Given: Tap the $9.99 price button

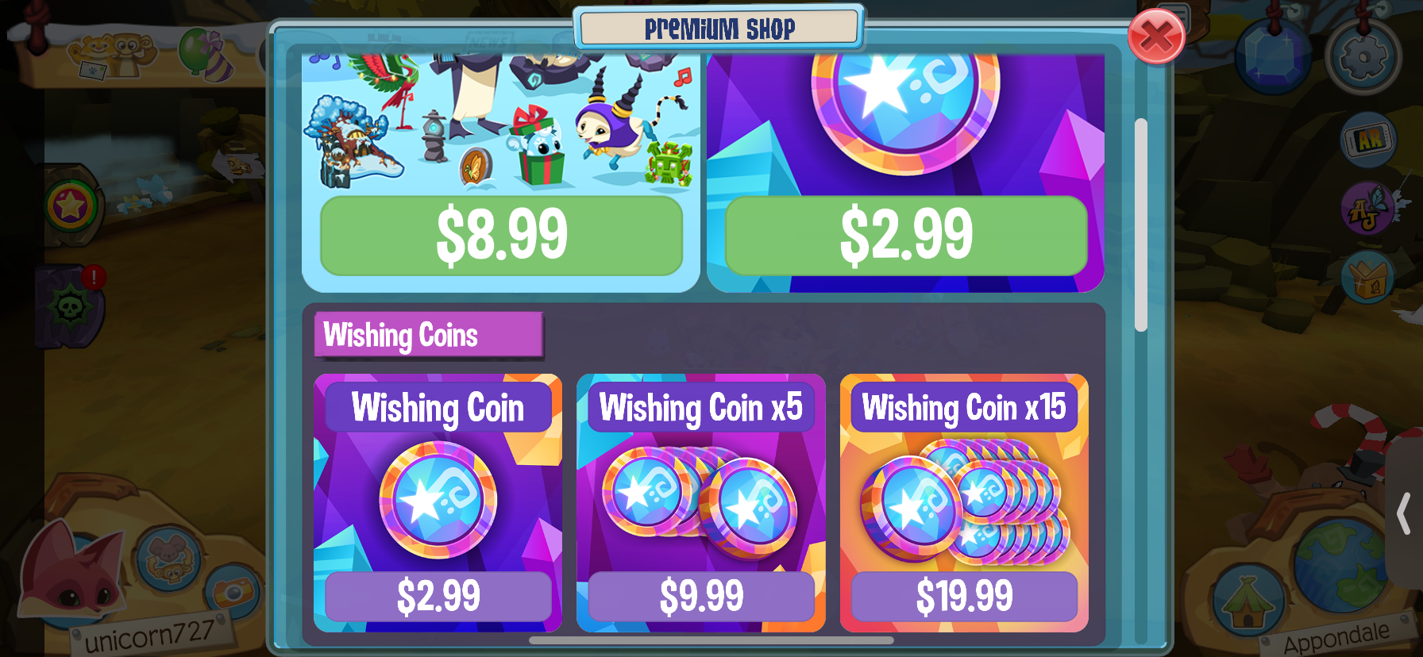Looking at the screenshot, I should pos(701,597).
